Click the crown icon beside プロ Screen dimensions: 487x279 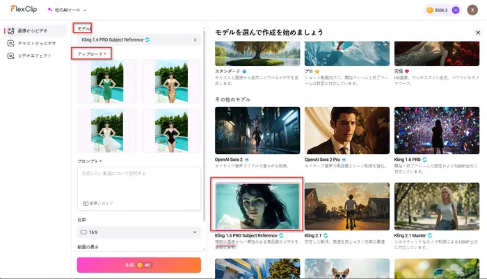[x=317, y=71]
